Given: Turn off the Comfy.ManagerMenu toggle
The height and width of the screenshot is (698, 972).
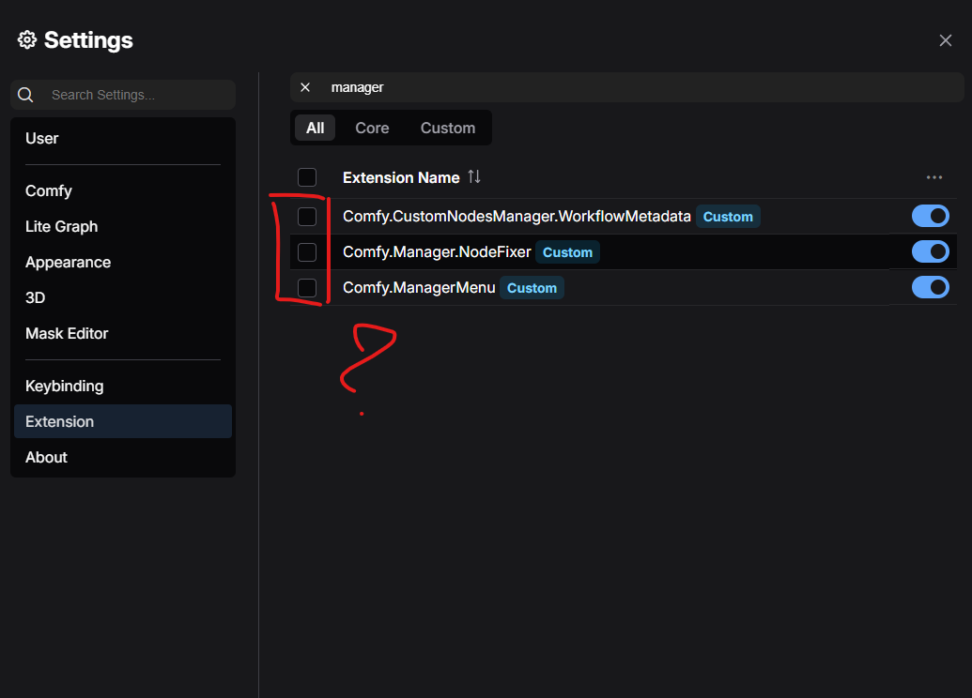Looking at the screenshot, I should (931, 287).
